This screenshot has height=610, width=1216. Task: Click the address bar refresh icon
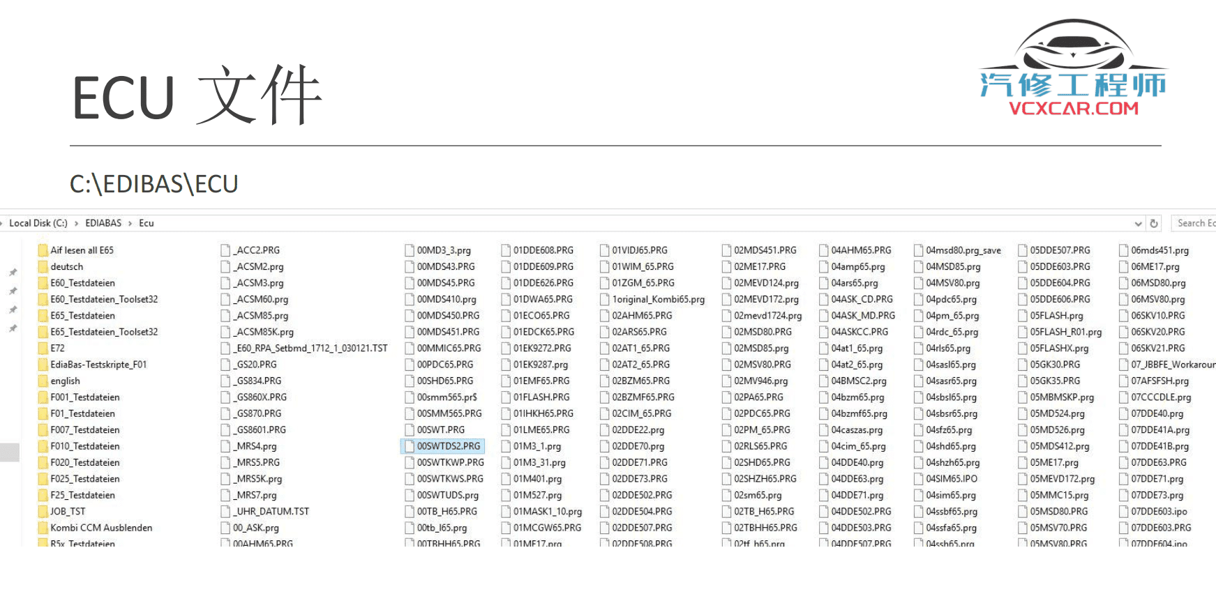(x=1154, y=224)
